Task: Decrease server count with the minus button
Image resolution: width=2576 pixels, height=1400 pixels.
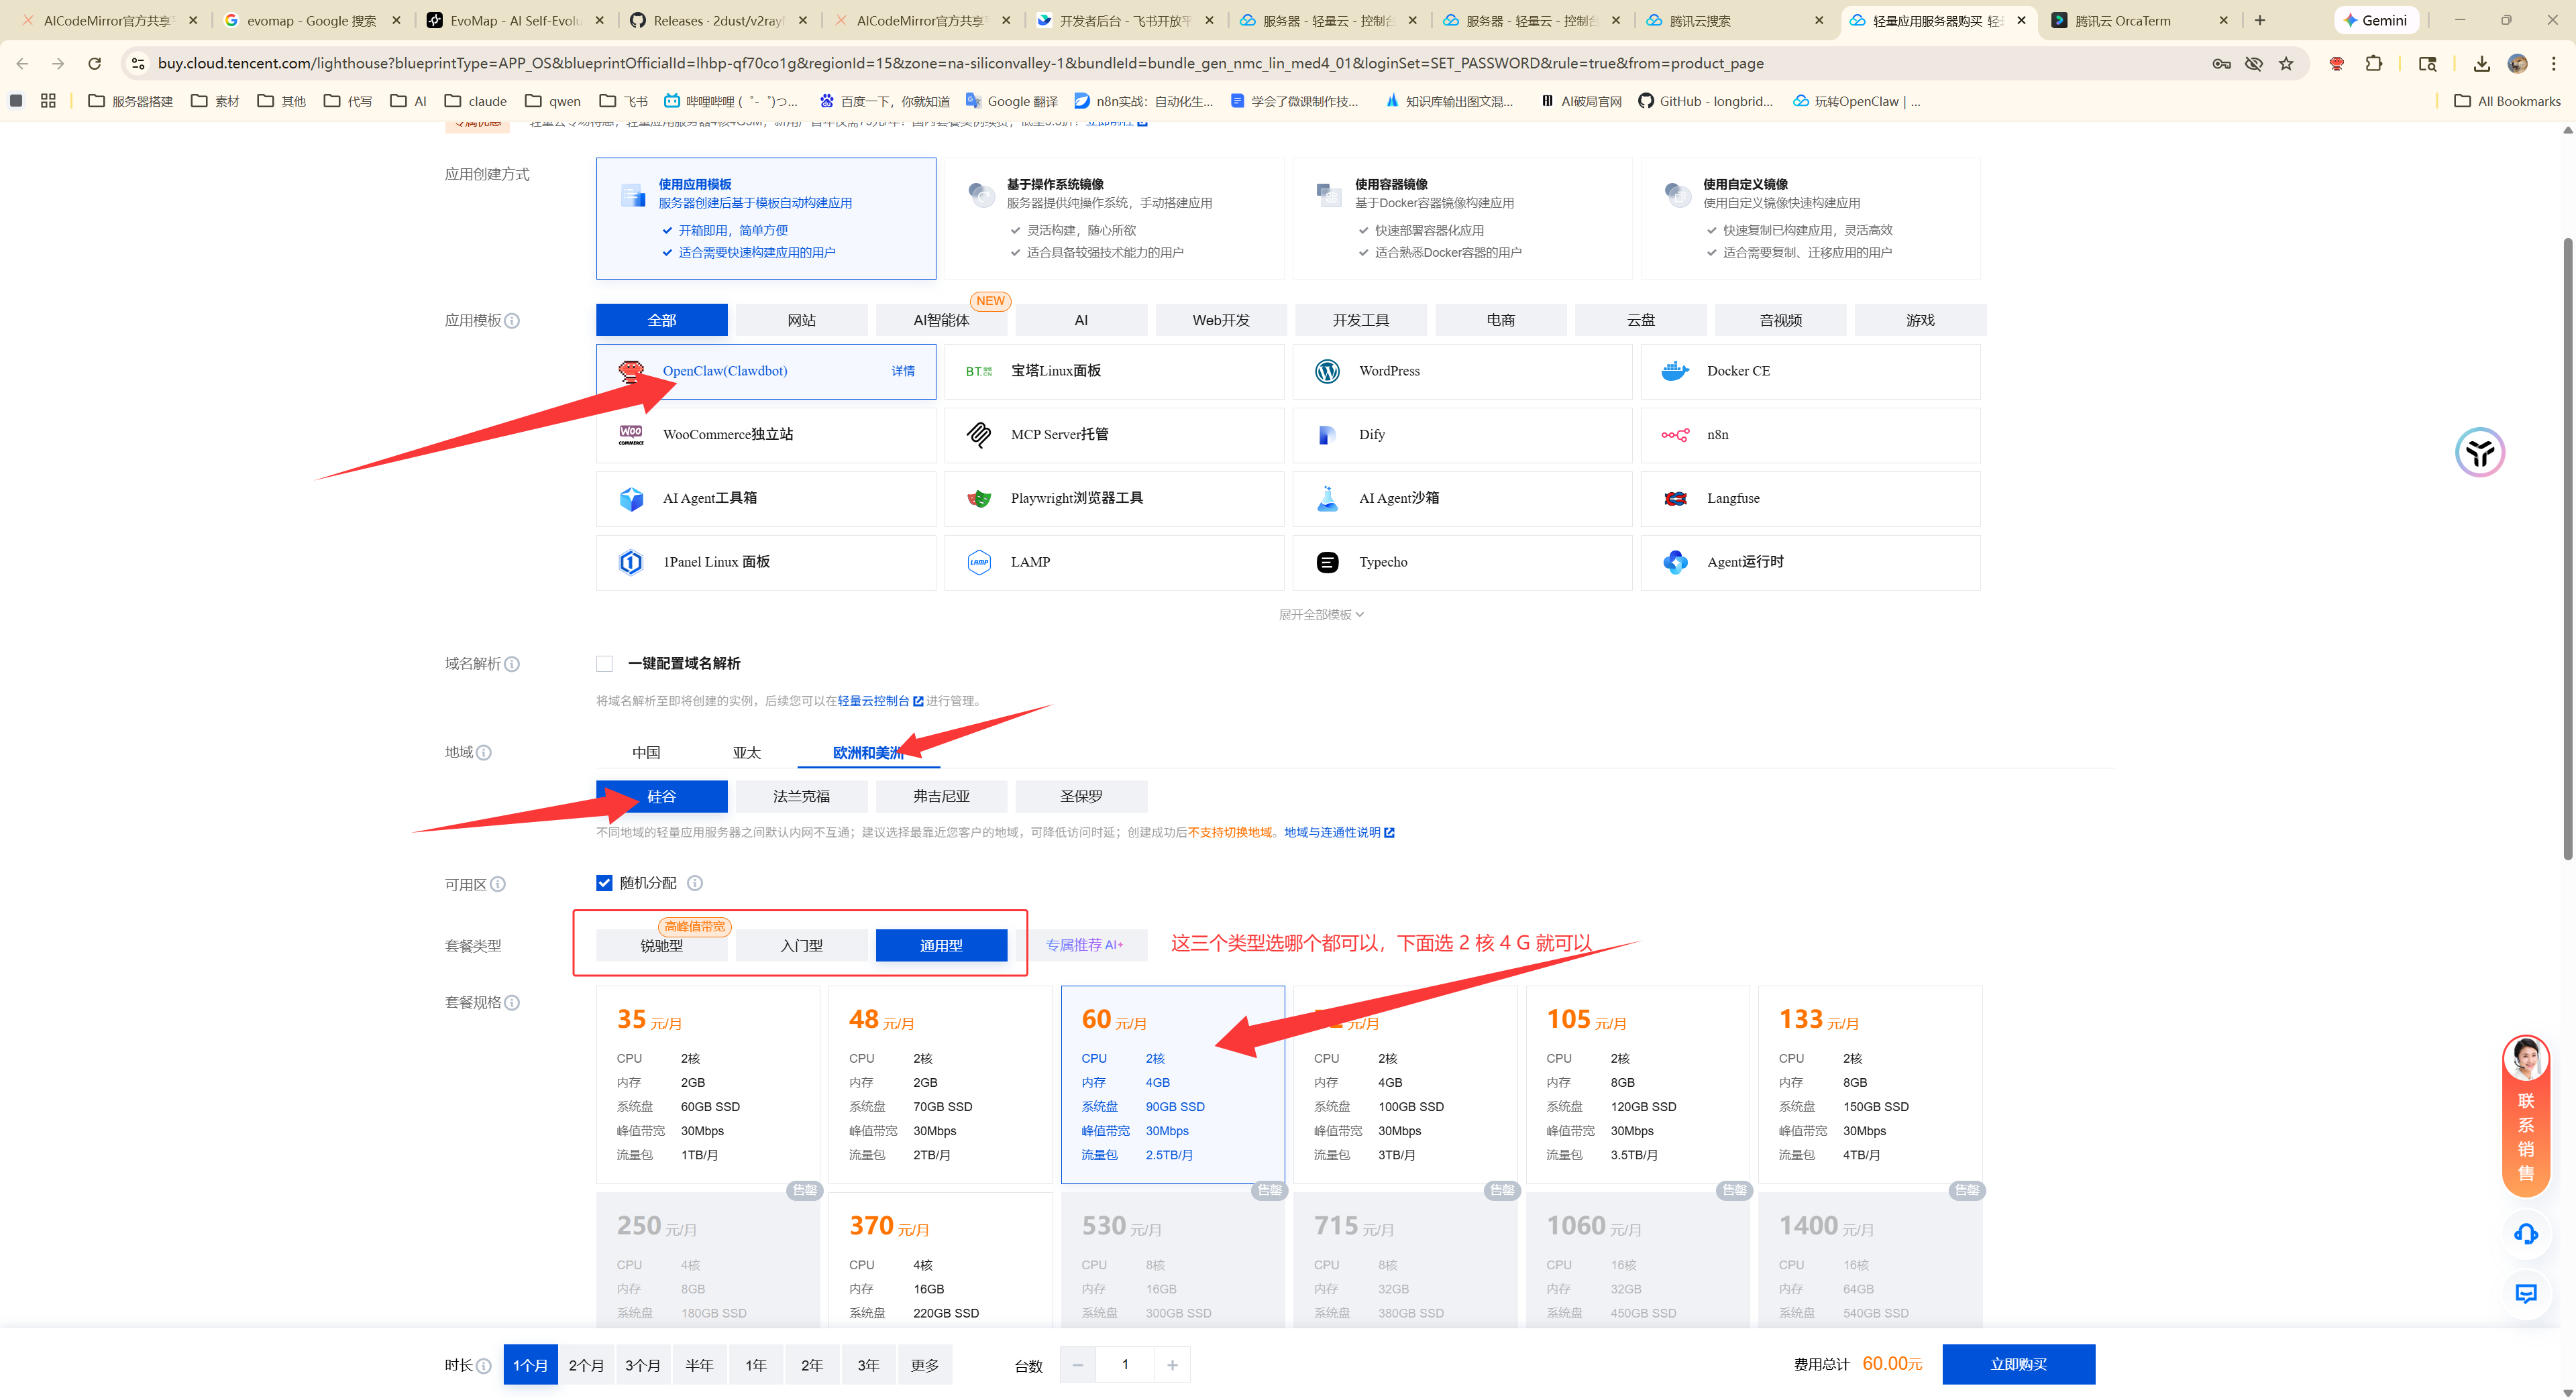Action: pyautogui.click(x=1077, y=1365)
